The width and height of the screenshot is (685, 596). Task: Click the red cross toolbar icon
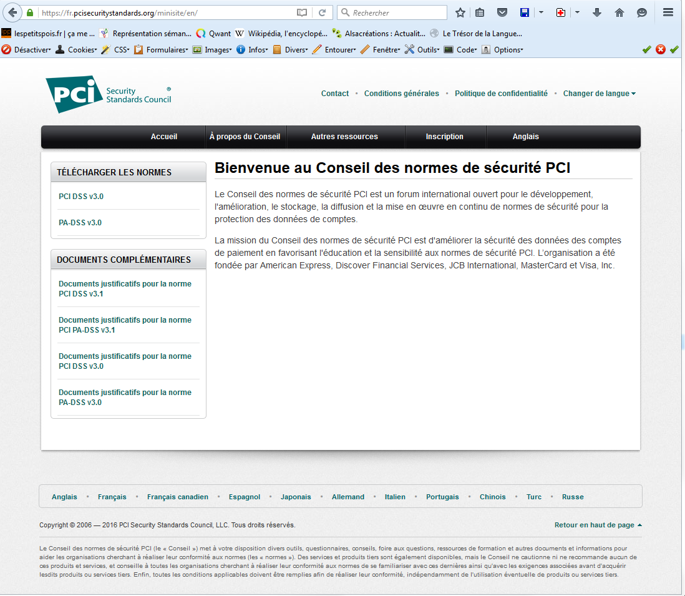pos(560,12)
